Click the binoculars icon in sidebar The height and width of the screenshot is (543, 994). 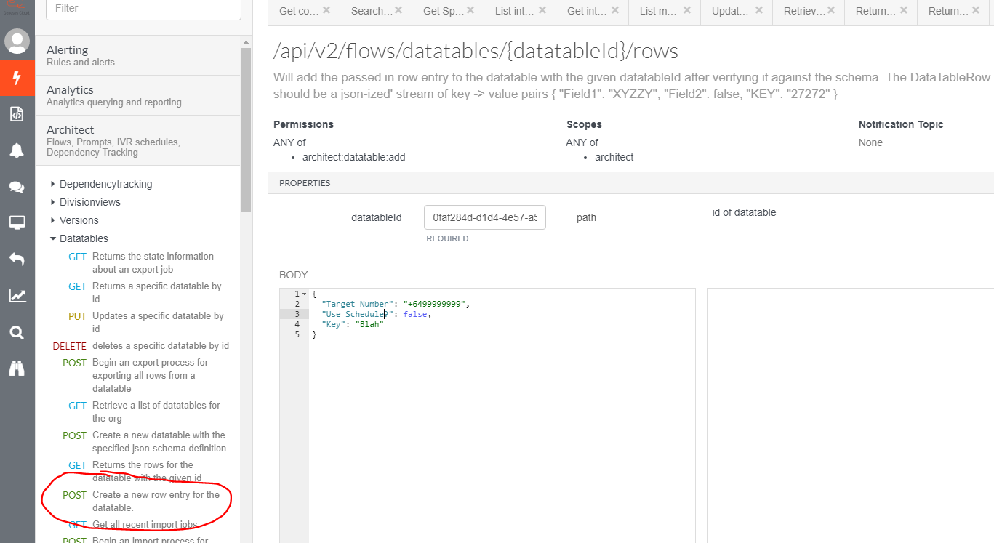click(17, 369)
